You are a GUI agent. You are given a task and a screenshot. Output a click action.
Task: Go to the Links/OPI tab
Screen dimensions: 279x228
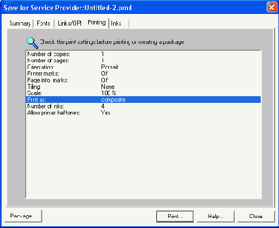tap(69, 23)
